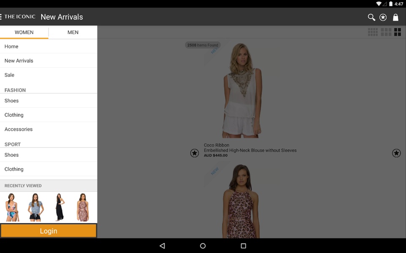
Task: Open Shoes under FASHION
Action: coord(49,101)
